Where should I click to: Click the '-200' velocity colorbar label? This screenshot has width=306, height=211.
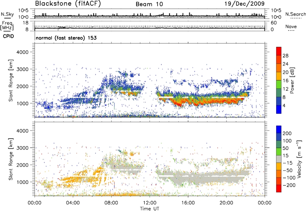coord(289,185)
